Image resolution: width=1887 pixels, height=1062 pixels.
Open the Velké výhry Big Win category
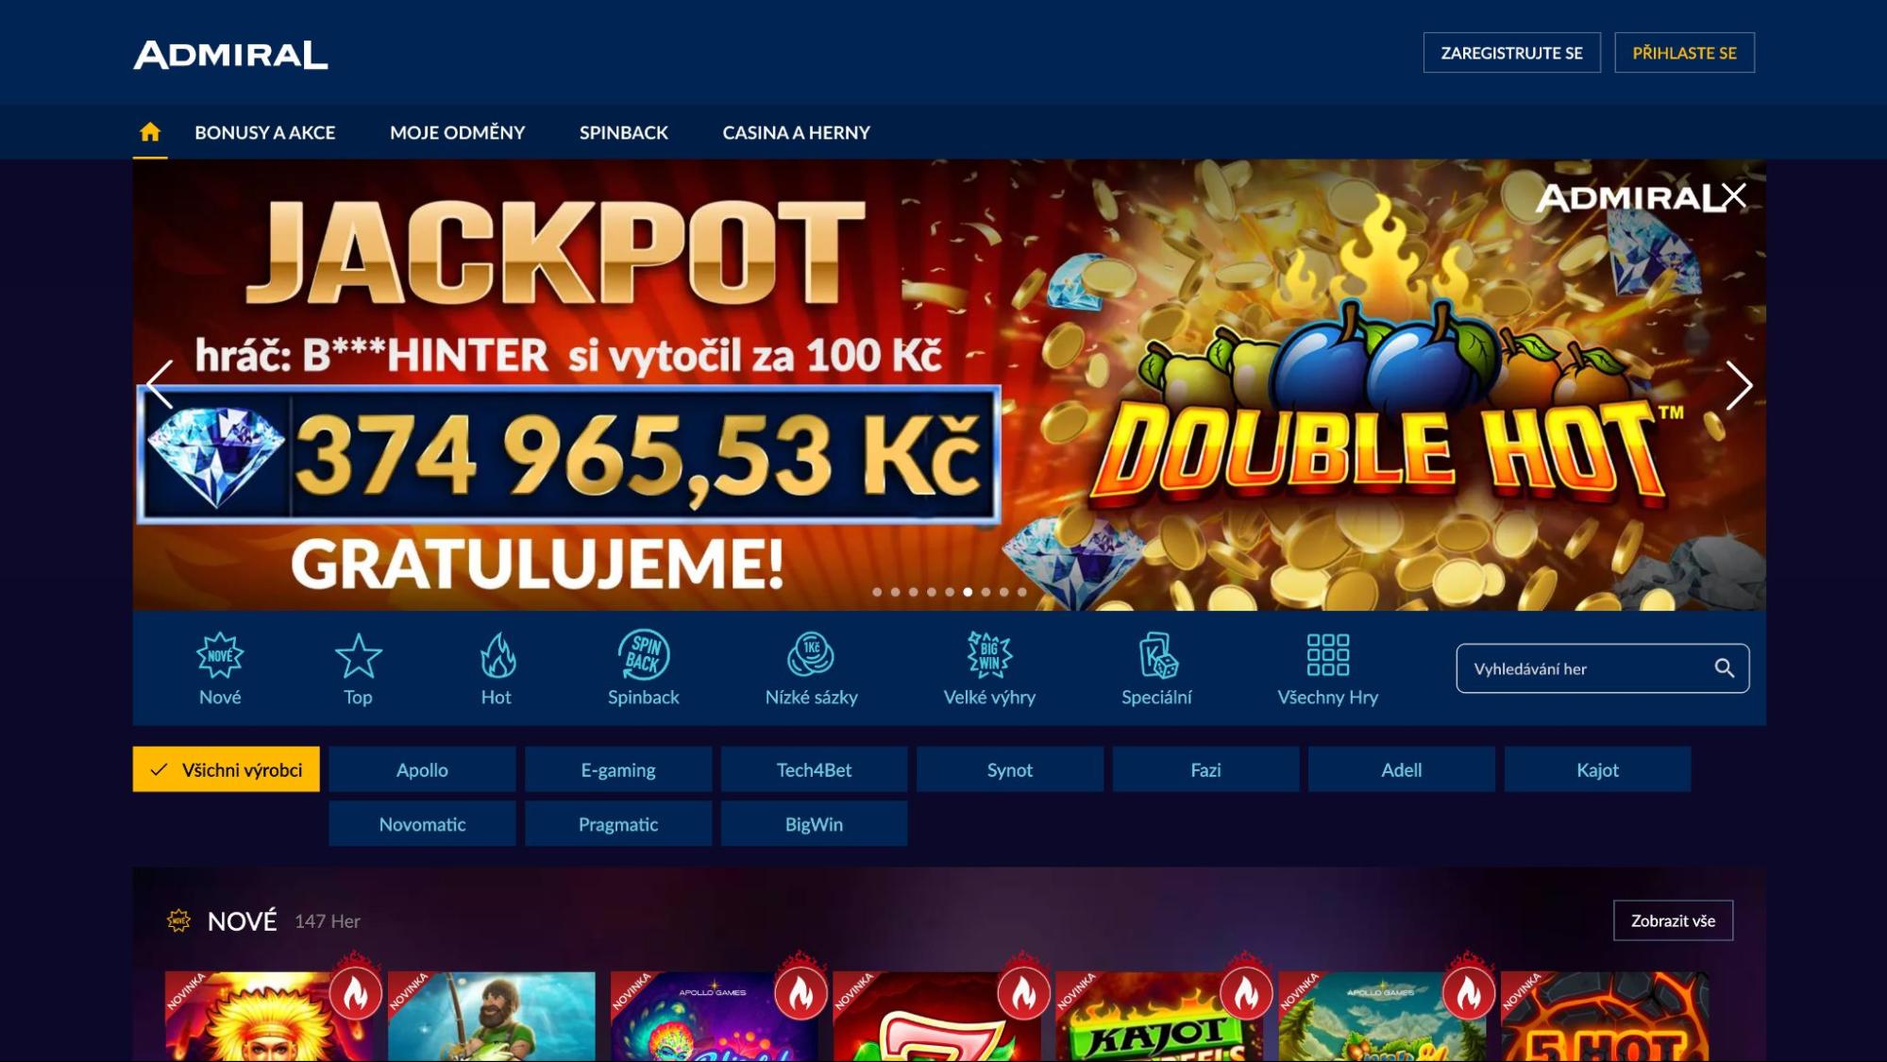pyautogui.click(x=989, y=654)
